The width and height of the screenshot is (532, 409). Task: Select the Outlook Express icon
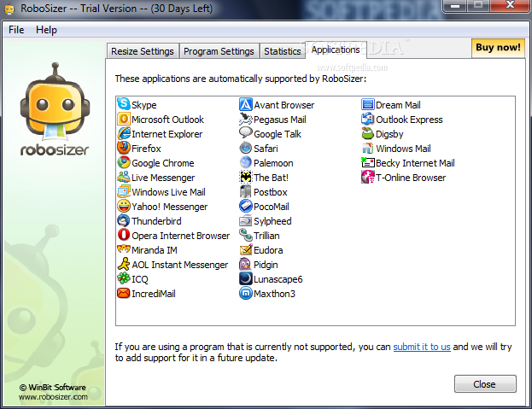pos(368,119)
